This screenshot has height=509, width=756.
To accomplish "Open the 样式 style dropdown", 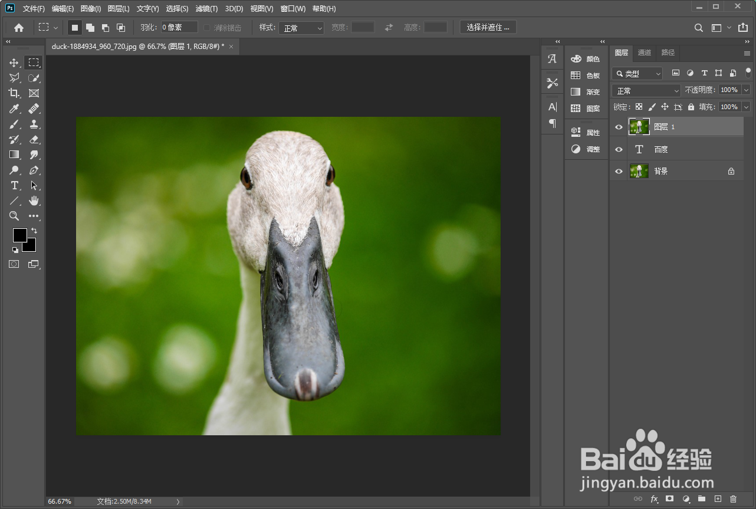I will click(x=303, y=28).
